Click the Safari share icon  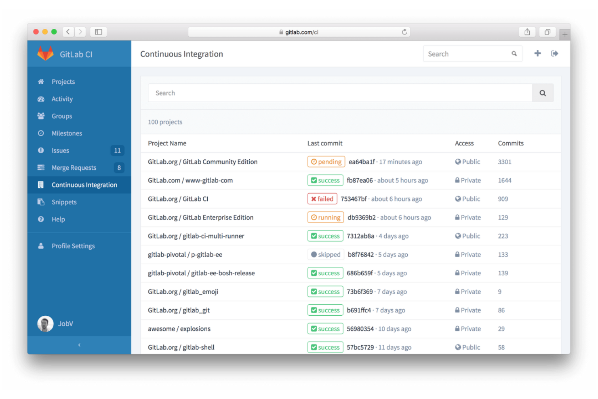pyautogui.click(x=527, y=32)
